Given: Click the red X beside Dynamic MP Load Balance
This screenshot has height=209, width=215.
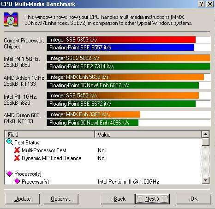Looking at the screenshot, I should [17, 158].
